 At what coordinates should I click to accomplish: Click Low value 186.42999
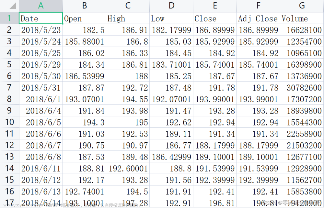(171, 157)
